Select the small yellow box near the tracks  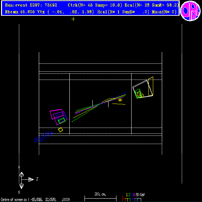click(120, 100)
